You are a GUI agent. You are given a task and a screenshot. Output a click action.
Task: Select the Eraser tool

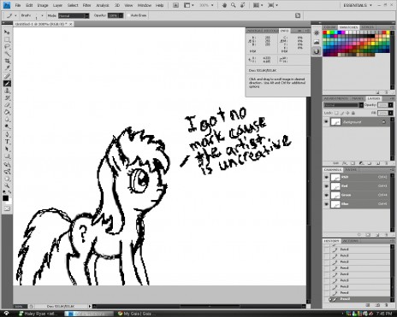pos(7,105)
